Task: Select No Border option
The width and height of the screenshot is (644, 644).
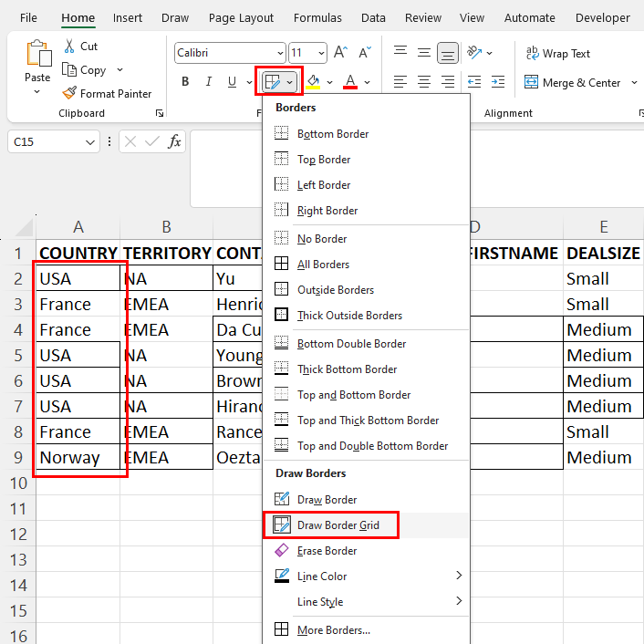Action: coord(366,238)
